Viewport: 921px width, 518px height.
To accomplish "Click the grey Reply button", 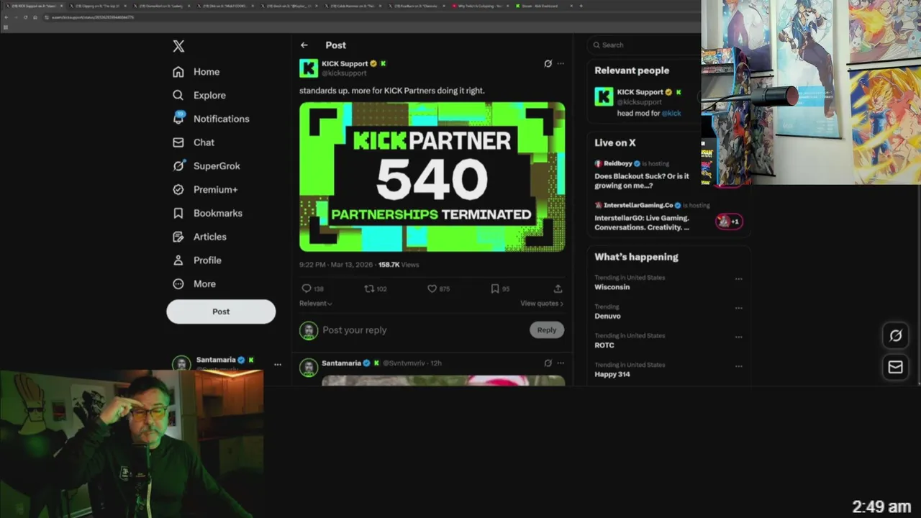I will point(547,330).
